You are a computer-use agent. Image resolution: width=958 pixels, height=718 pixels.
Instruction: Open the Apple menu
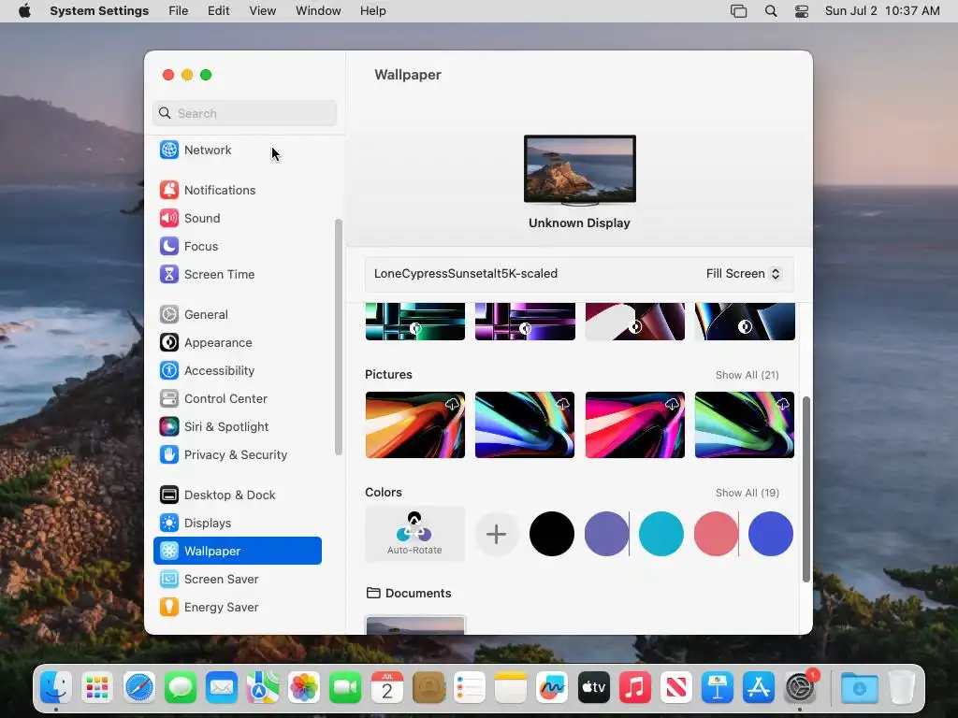(24, 11)
